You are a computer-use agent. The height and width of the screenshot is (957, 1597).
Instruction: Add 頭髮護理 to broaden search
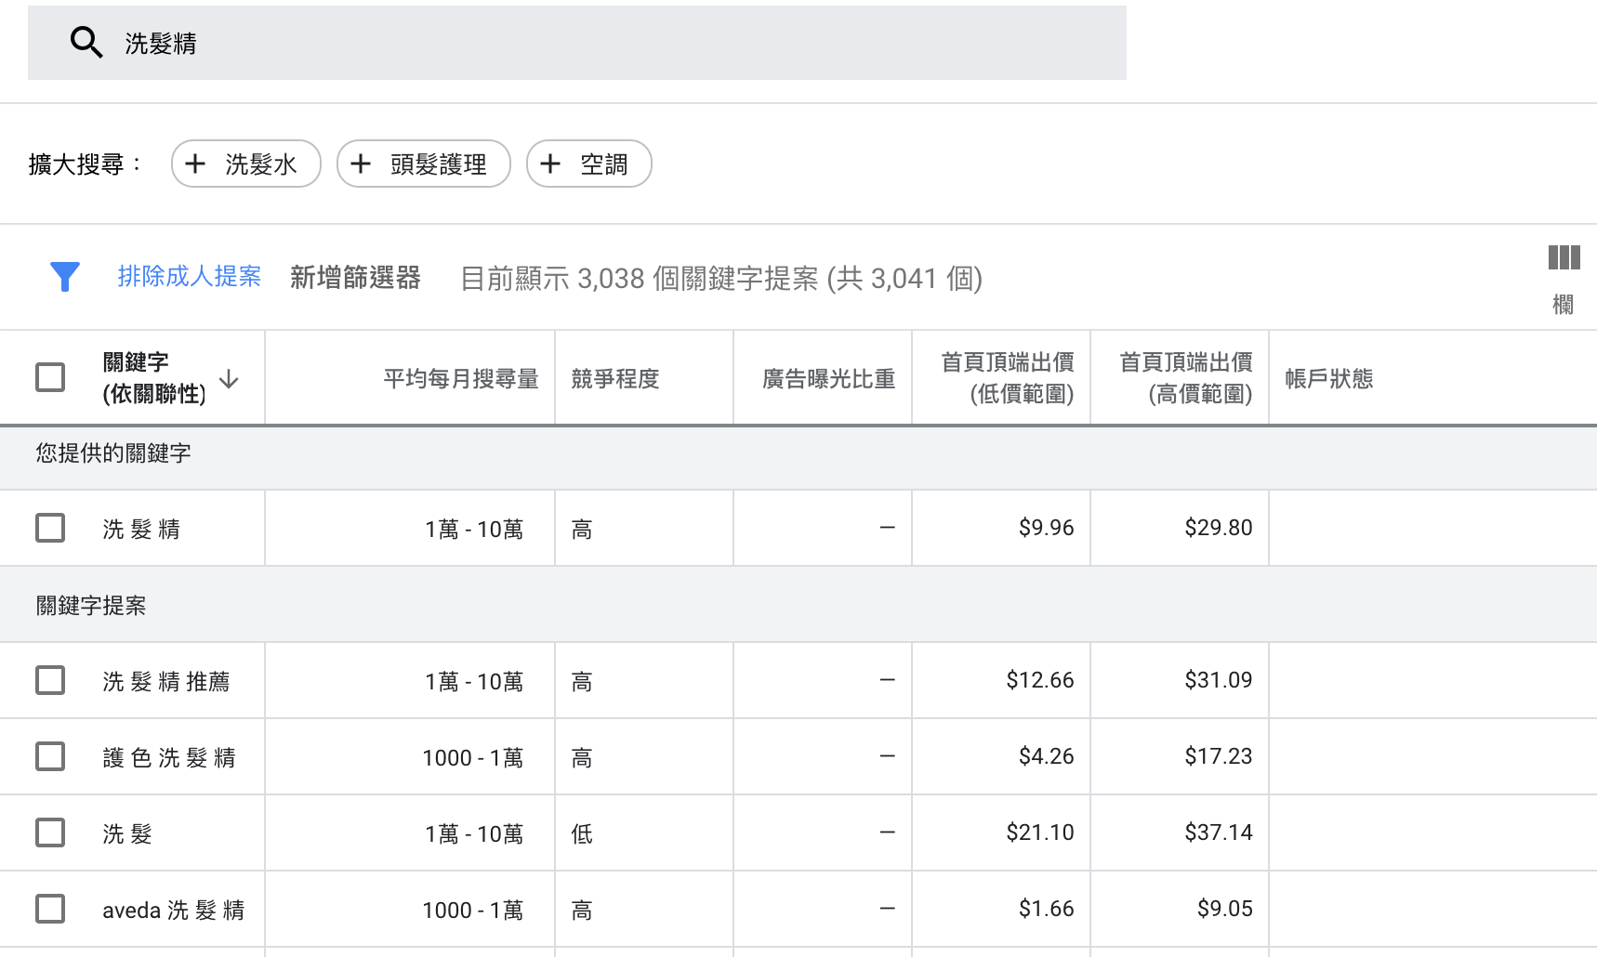[x=424, y=164]
